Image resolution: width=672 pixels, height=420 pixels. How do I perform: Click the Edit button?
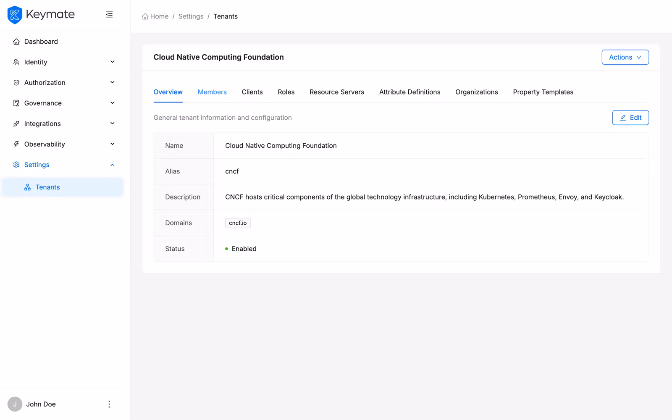[630, 118]
